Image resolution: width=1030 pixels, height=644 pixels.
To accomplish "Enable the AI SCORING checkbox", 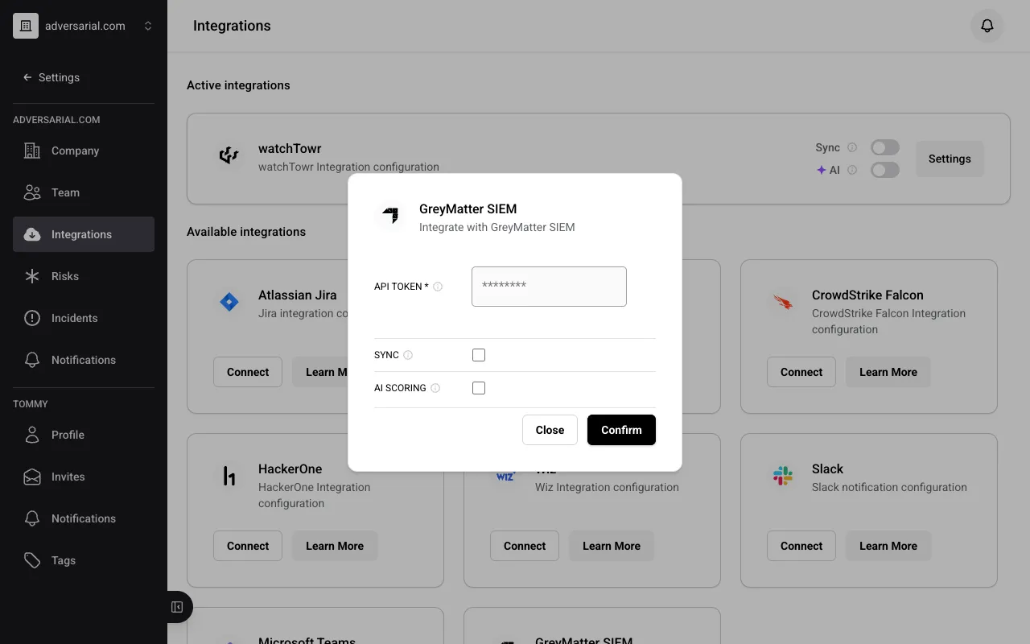I will tap(479, 388).
